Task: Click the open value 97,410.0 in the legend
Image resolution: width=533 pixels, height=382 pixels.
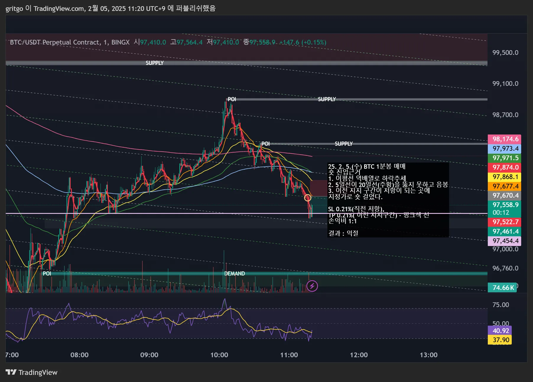Action: click(153, 42)
